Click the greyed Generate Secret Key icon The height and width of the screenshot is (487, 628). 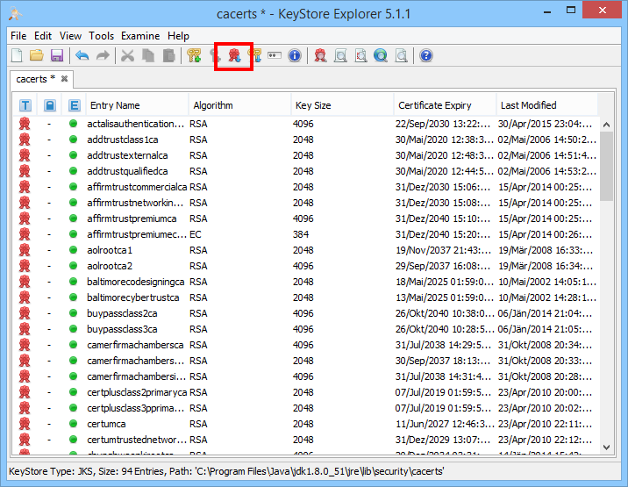coord(215,55)
